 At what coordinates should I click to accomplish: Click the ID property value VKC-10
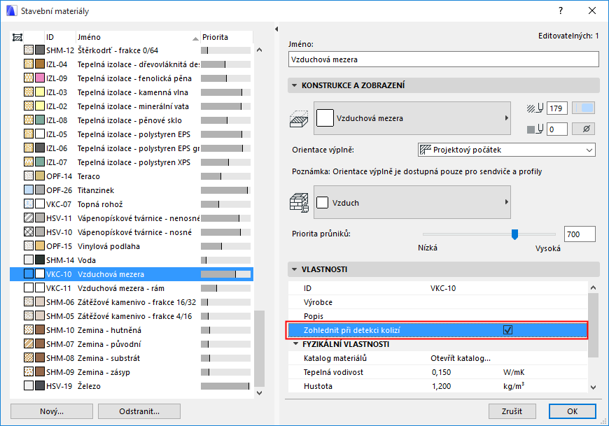point(443,288)
